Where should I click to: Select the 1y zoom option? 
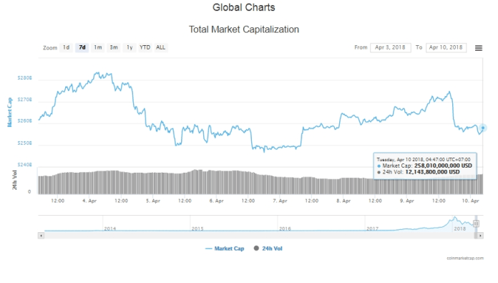[130, 48]
